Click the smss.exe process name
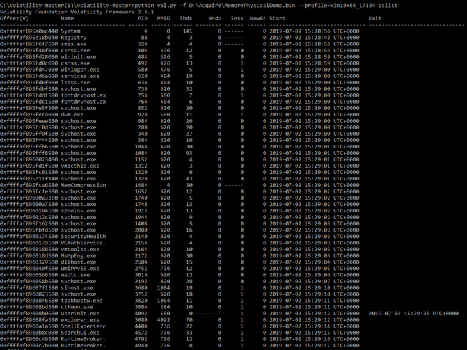This screenshot has width=467, height=350. pos(74,44)
